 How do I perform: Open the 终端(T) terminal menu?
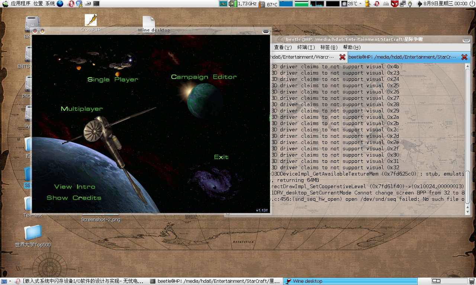(x=306, y=47)
